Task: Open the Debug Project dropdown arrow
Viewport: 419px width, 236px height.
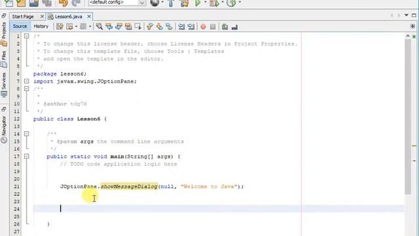Action: 223,2
